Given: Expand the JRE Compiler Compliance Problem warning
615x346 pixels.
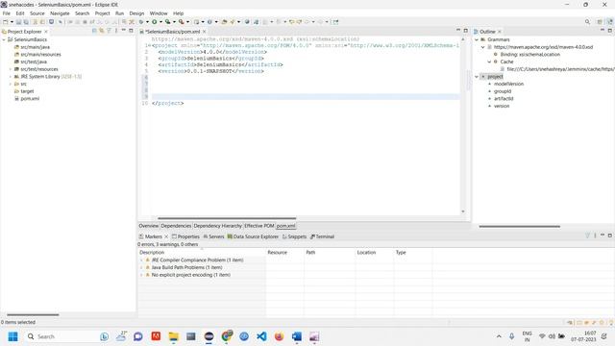Looking at the screenshot, I should click(141, 260).
